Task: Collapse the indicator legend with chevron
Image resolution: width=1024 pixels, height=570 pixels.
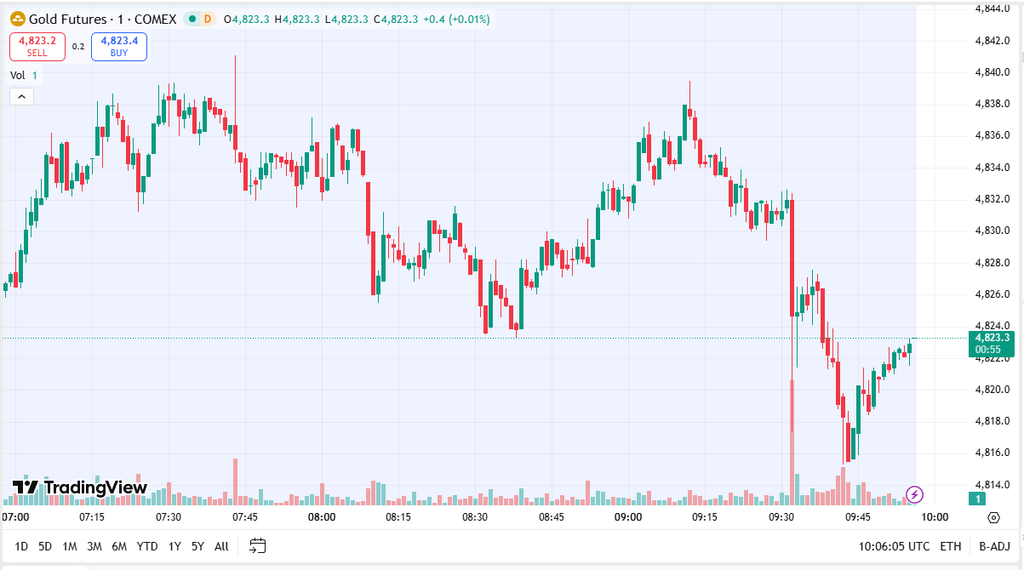Action: 21,96
